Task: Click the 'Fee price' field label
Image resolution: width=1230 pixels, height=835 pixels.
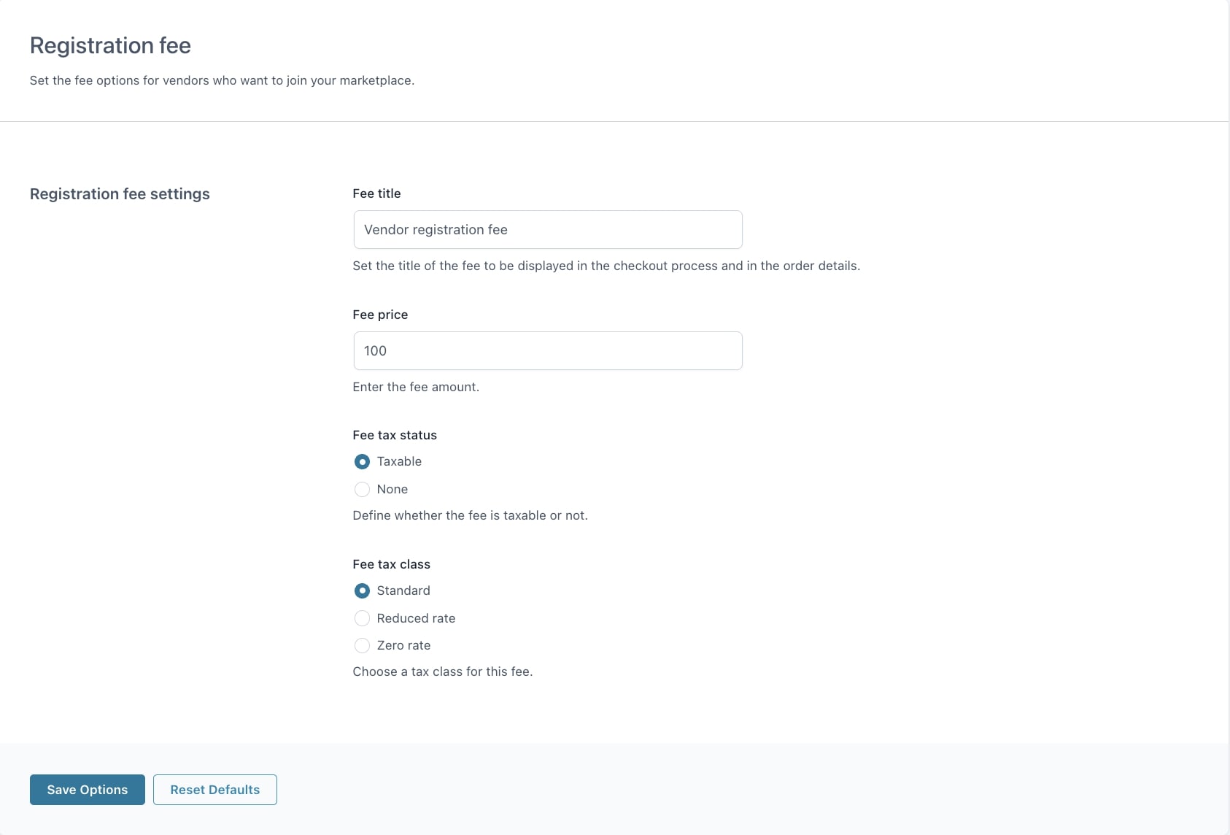Action: (x=380, y=315)
